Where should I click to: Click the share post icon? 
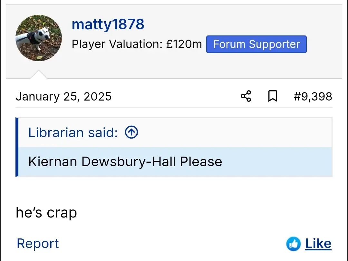tap(246, 96)
